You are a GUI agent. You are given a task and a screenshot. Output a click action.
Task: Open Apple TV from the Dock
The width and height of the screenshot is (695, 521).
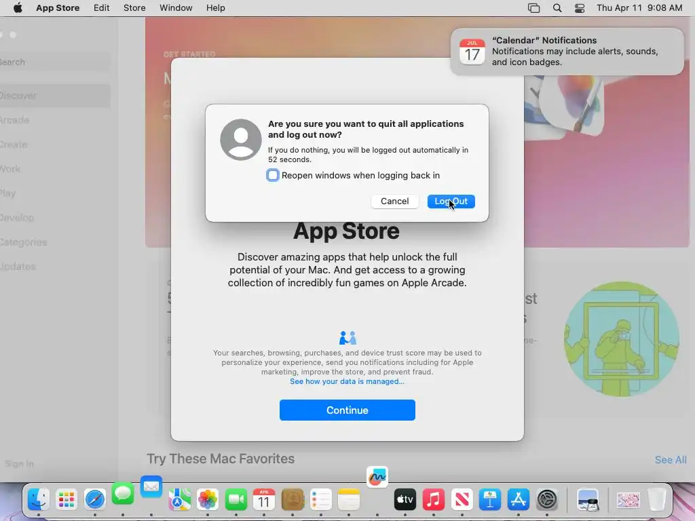(405, 500)
